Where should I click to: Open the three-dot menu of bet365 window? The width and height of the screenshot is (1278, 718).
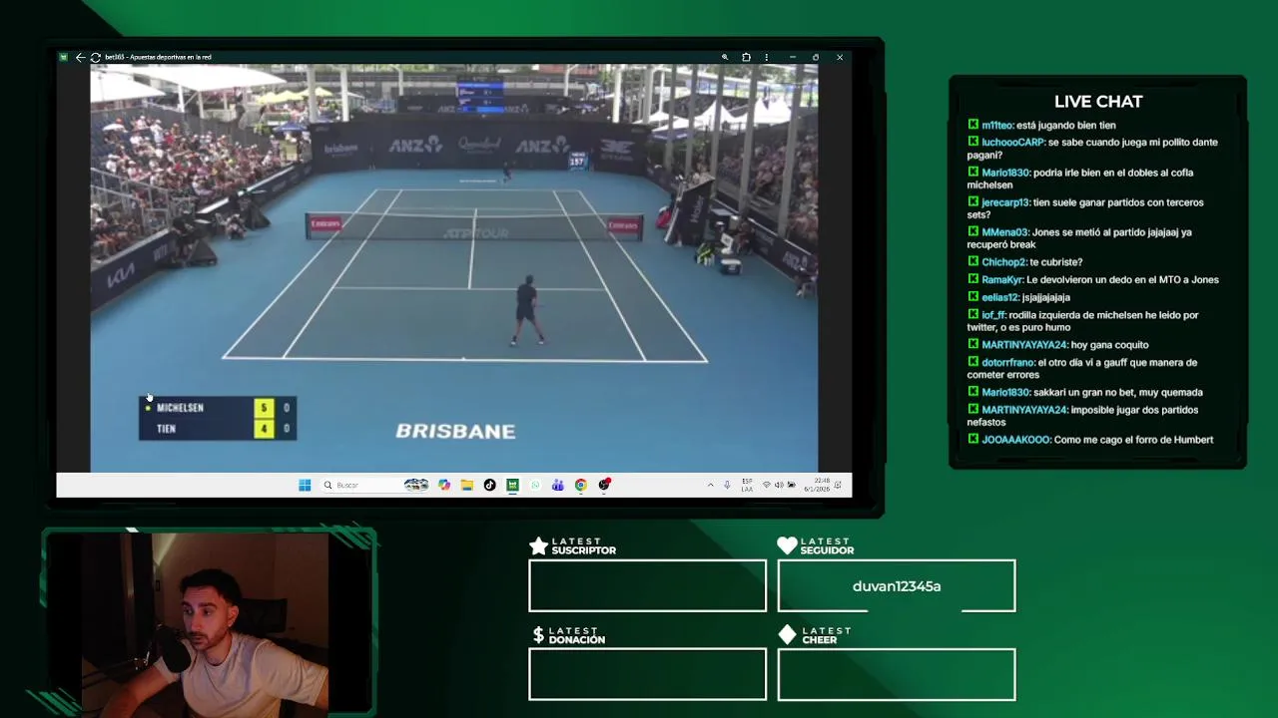(766, 57)
